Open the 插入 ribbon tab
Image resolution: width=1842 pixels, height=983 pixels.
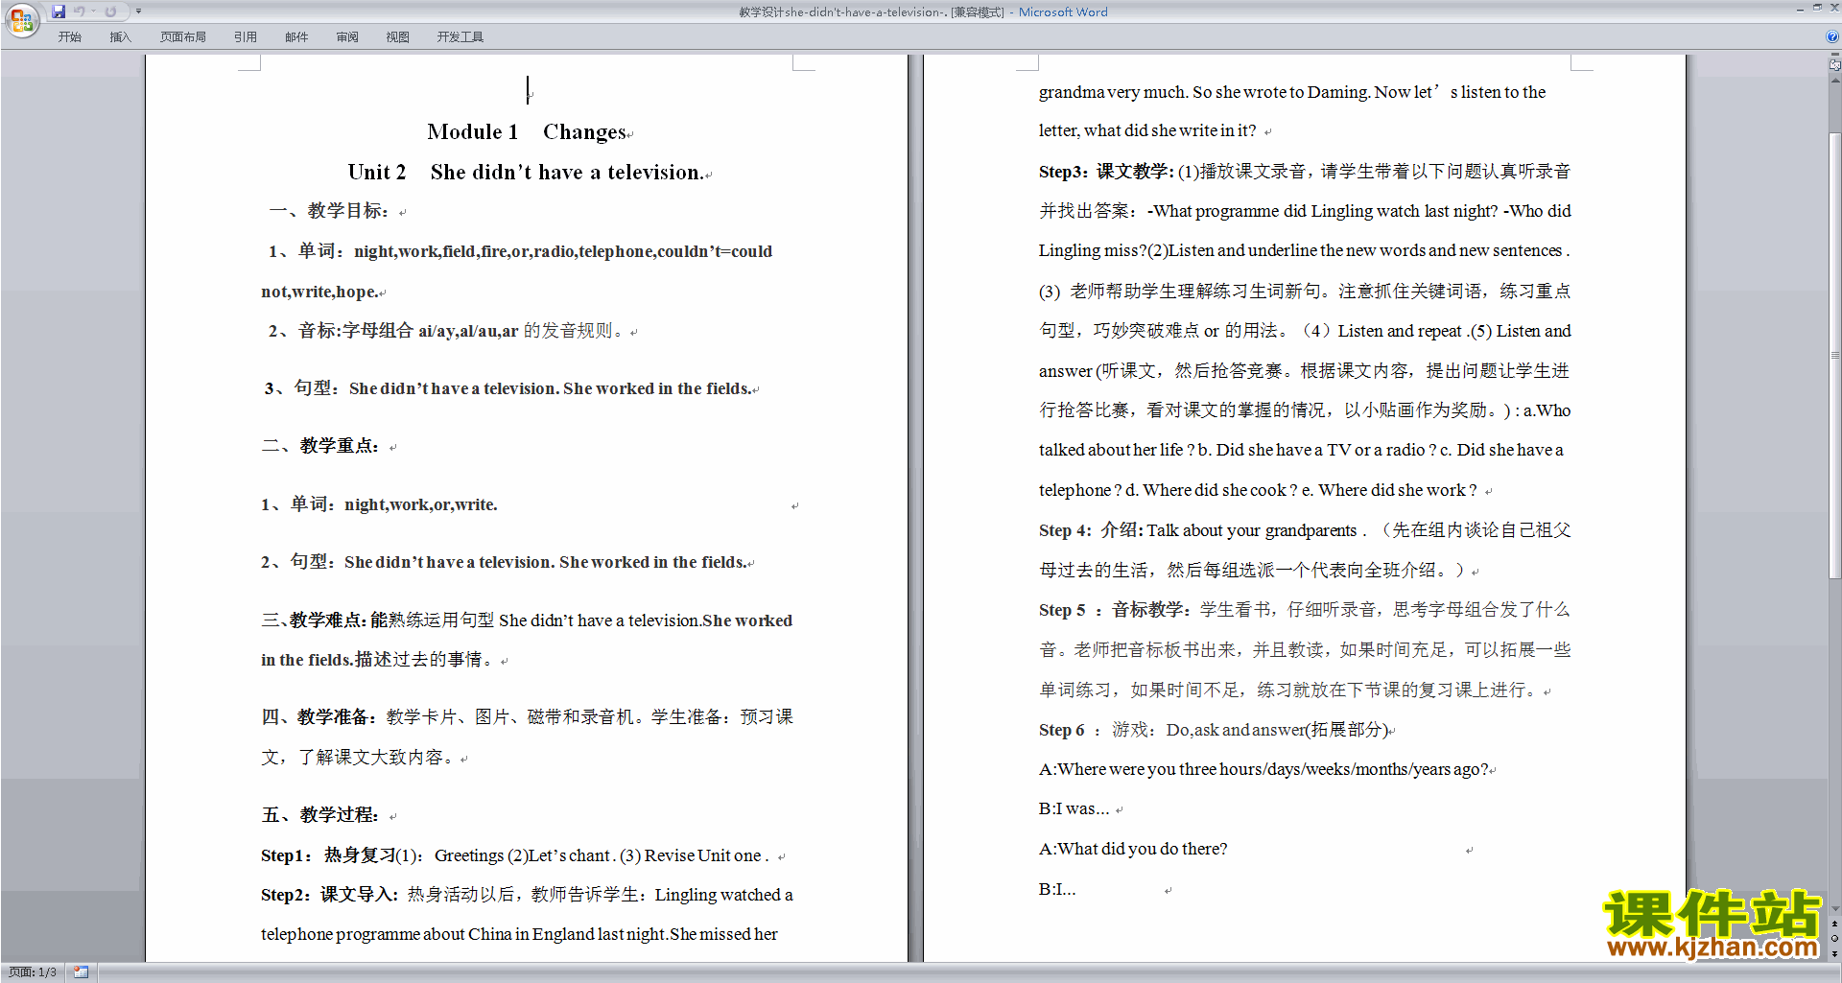point(120,36)
